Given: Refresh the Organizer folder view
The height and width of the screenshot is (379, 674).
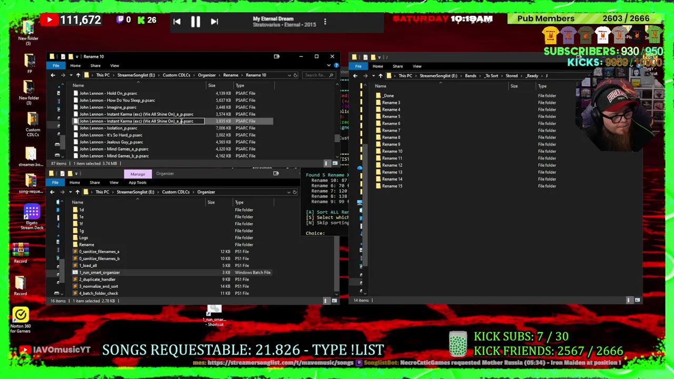Looking at the screenshot, I should pos(295,192).
